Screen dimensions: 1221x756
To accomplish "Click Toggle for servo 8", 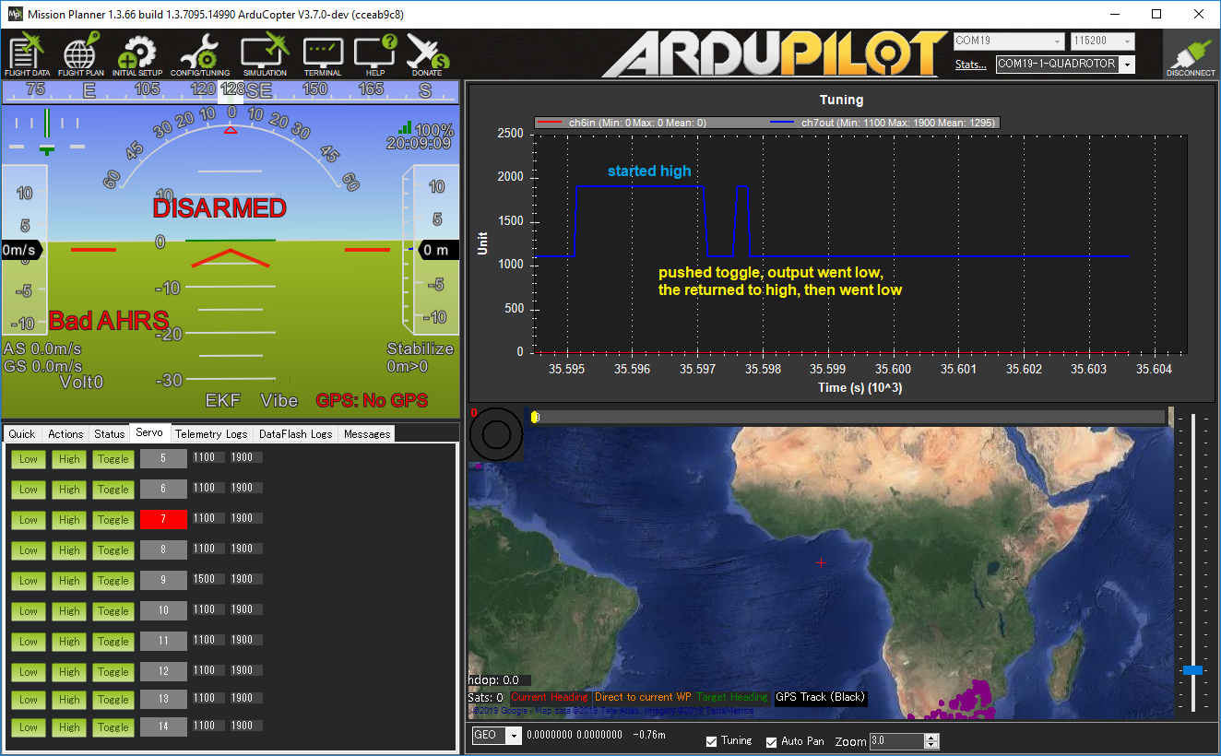I will pyautogui.click(x=113, y=549).
